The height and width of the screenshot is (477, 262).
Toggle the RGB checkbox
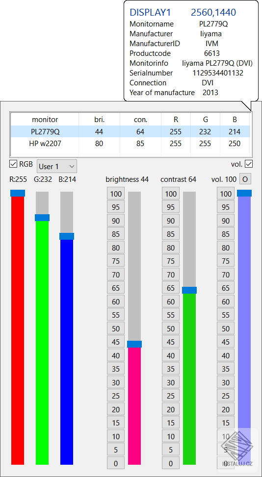click(13, 164)
